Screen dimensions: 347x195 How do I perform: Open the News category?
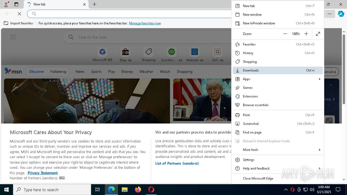[x=80, y=71]
